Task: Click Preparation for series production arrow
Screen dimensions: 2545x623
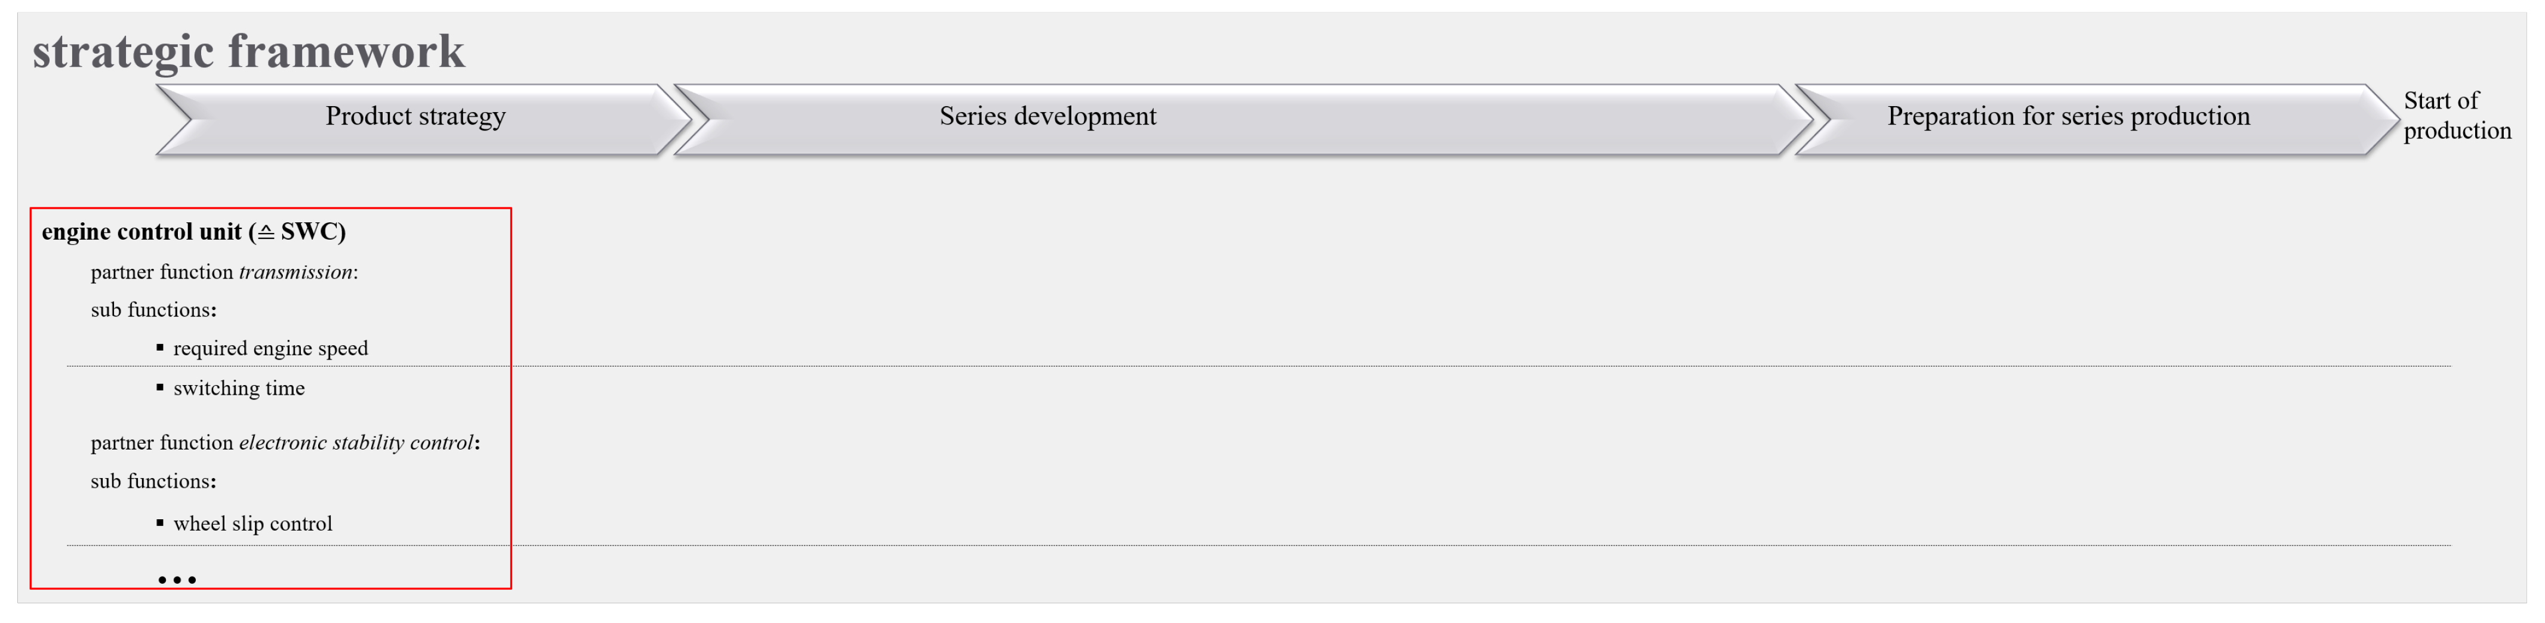Action: pyautogui.click(x=2068, y=116)
